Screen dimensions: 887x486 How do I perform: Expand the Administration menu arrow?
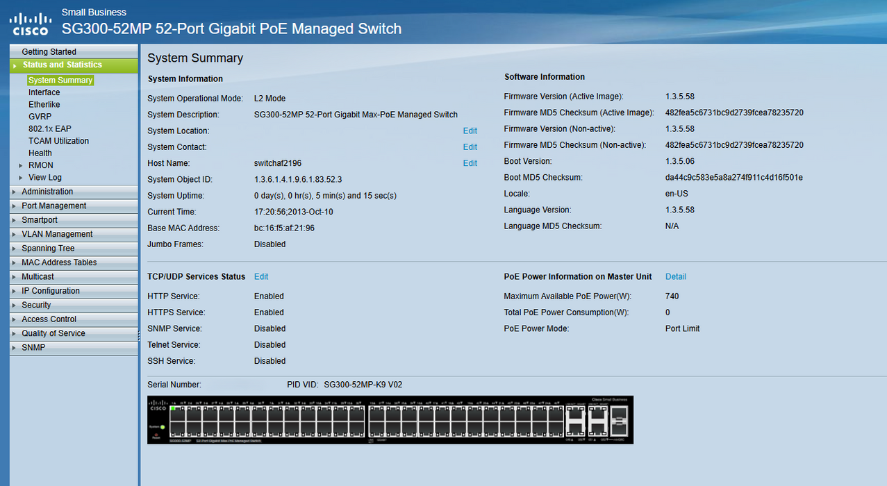[15, 192]
